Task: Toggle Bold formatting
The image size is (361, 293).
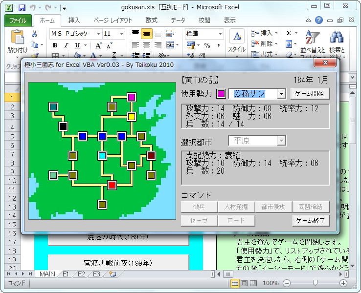Action: [55, 45]
